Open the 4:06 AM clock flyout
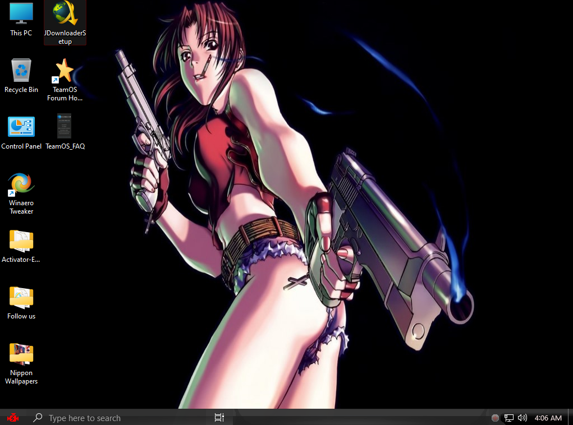The image size is (573, 425). (548, 418)
